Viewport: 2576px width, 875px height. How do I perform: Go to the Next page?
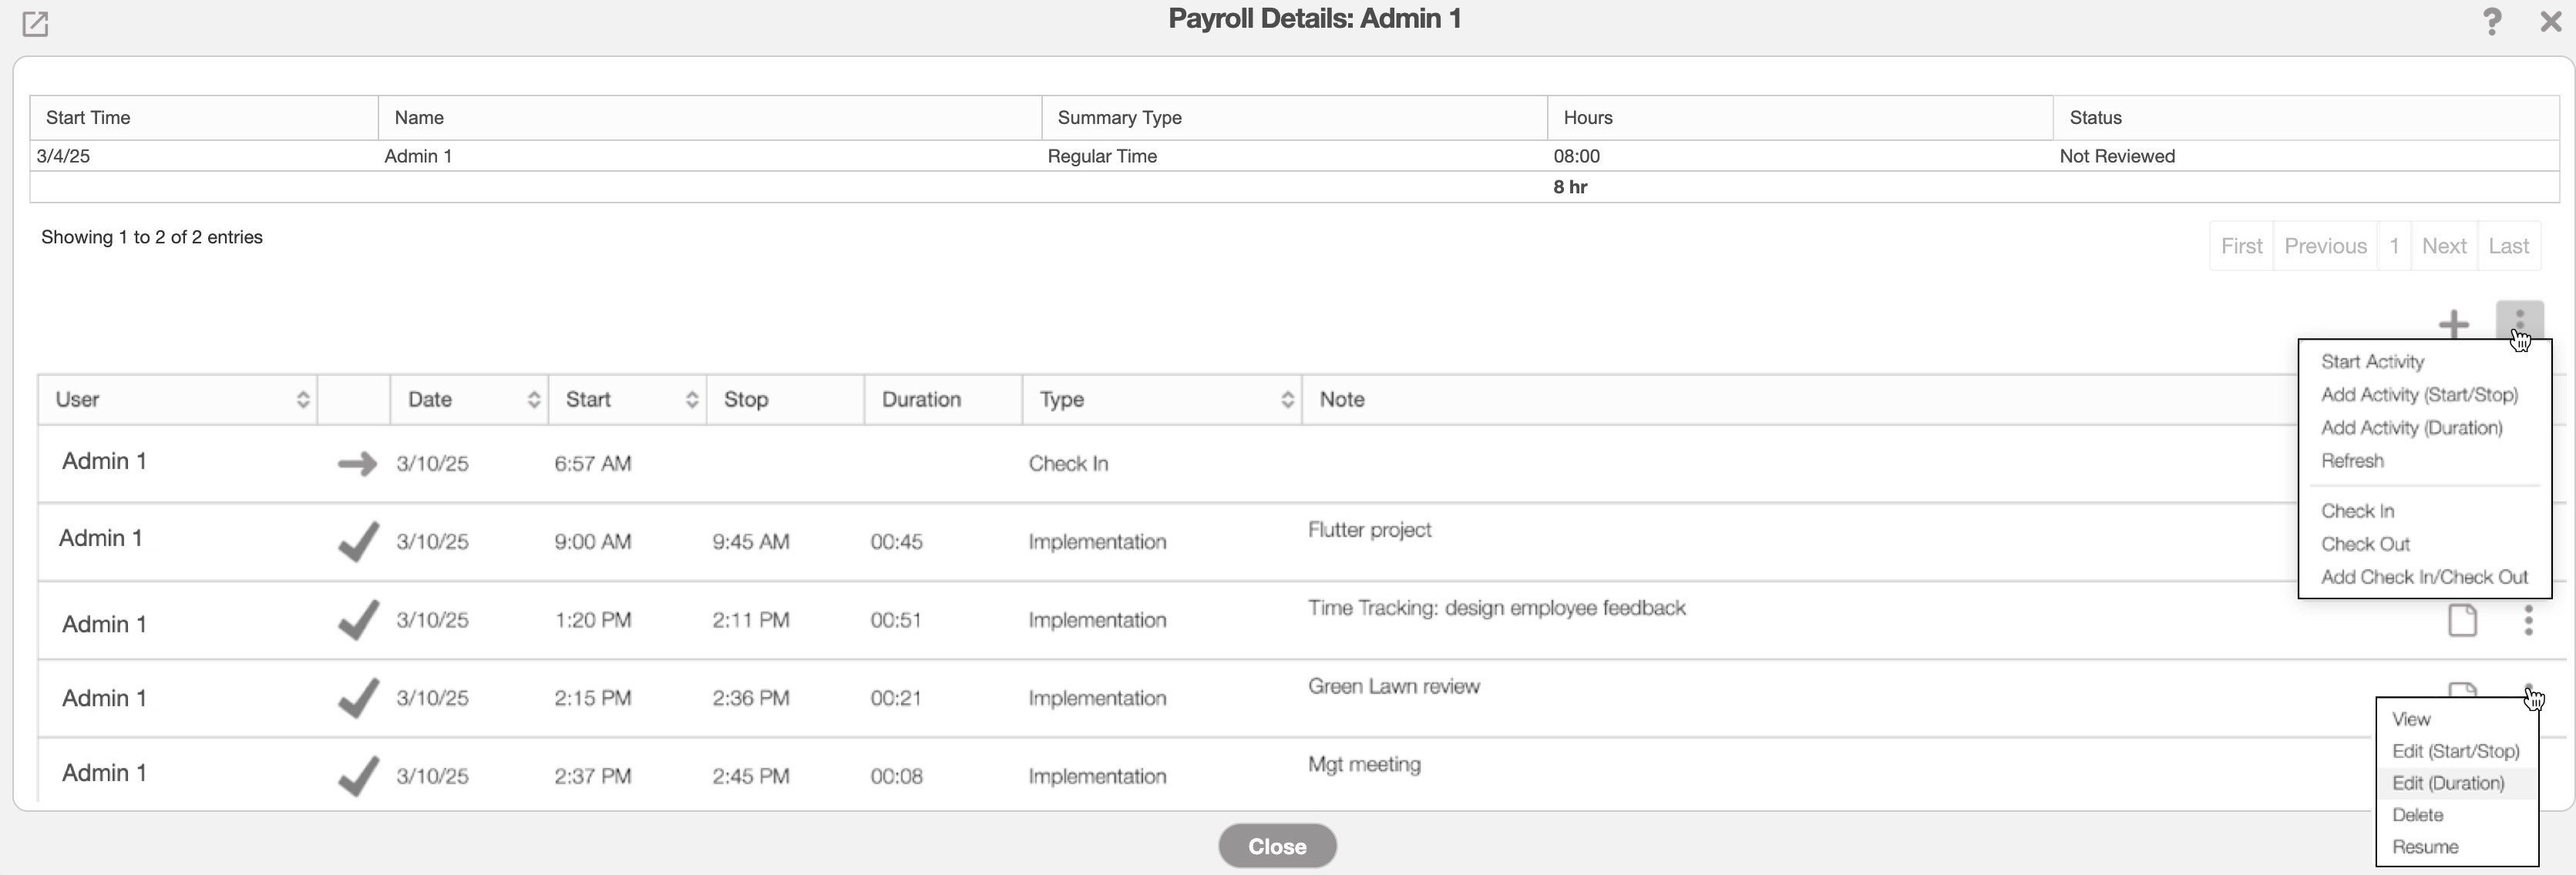(x=2443, y=246)
